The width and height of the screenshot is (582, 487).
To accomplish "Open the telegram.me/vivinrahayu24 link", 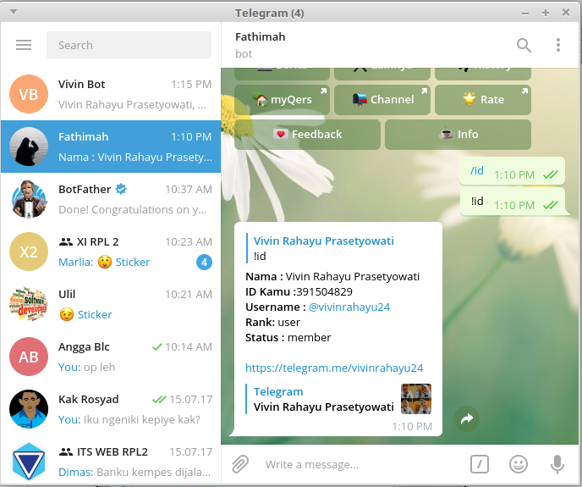I will [x=334, y=368].
